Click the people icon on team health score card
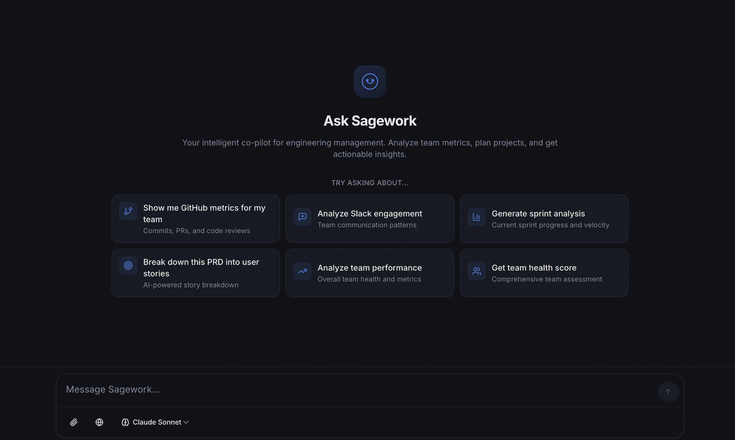 [x=476, y=271]
